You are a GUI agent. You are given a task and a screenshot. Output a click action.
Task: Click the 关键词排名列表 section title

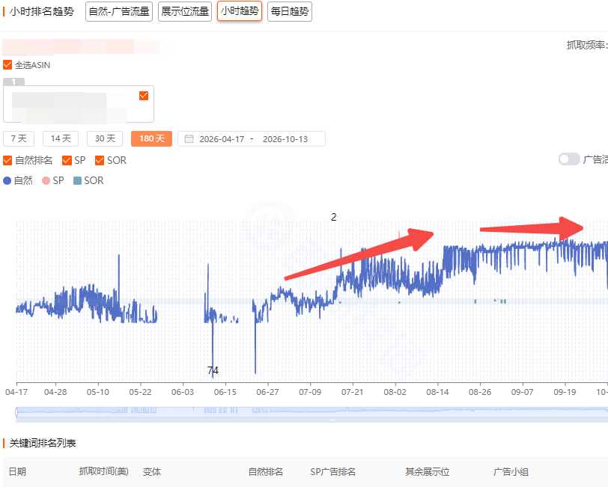click(x=43, y=443)
